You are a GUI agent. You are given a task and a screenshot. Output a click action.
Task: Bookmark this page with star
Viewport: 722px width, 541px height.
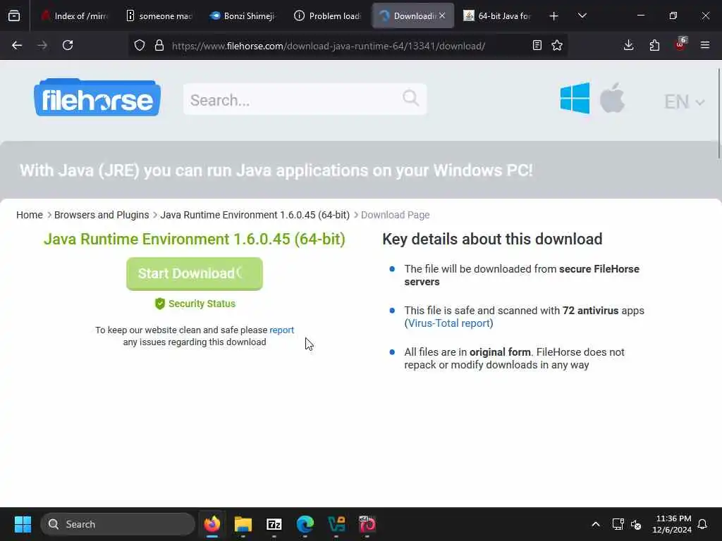coord(557,46)
